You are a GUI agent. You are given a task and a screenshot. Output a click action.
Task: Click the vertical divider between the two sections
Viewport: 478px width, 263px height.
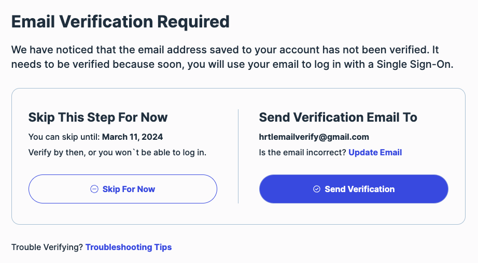point(238,156)
